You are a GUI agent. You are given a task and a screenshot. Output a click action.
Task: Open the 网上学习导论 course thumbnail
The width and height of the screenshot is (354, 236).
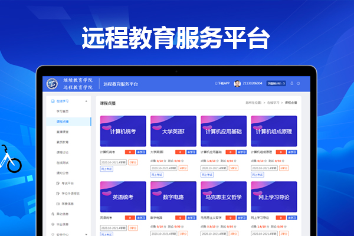click(x=274, y=196)
